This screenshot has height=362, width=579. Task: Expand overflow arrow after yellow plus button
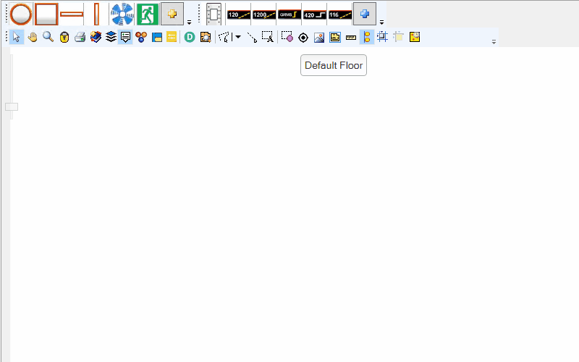[x=189, y=22]
